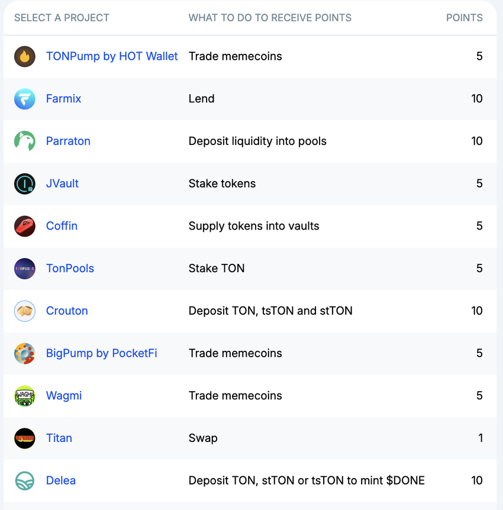The height and width of the screenshot is (510, 503).
Task: Click the TonPools logo icon
Action: (x=25, y=269)
